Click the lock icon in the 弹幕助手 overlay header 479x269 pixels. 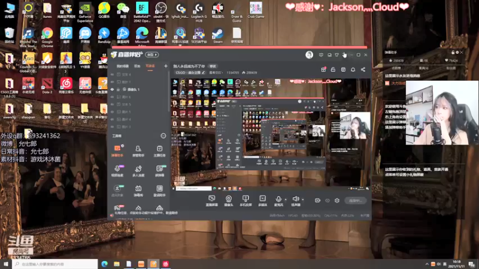453,53
